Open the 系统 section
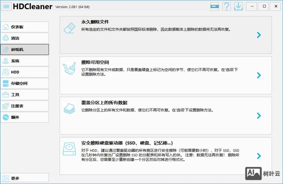 25,61
